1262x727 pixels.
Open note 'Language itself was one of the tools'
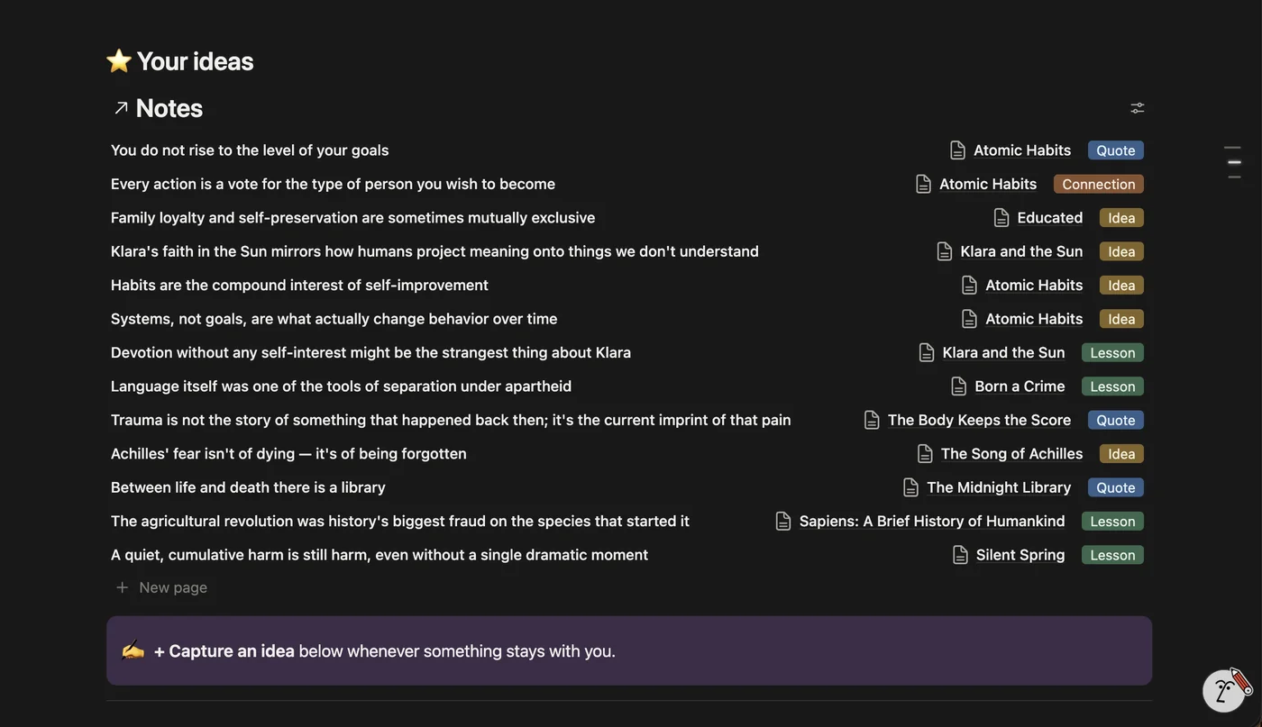(341, 386)
